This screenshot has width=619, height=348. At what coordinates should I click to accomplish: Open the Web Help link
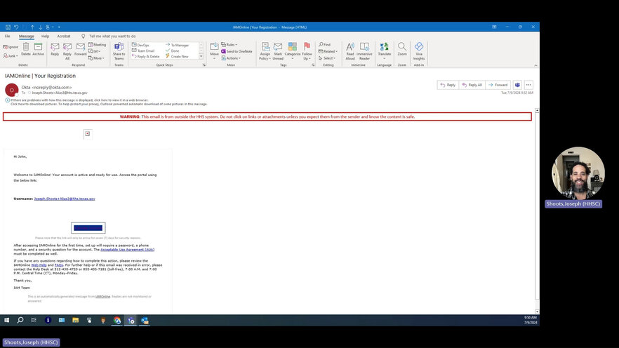pyautogui.click(x=39, y=265)
